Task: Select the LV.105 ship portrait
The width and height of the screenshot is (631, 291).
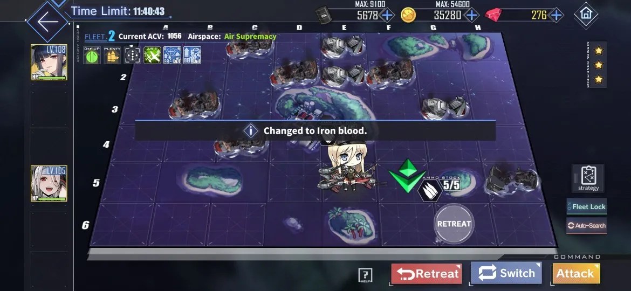Action: tap(49, 183)
